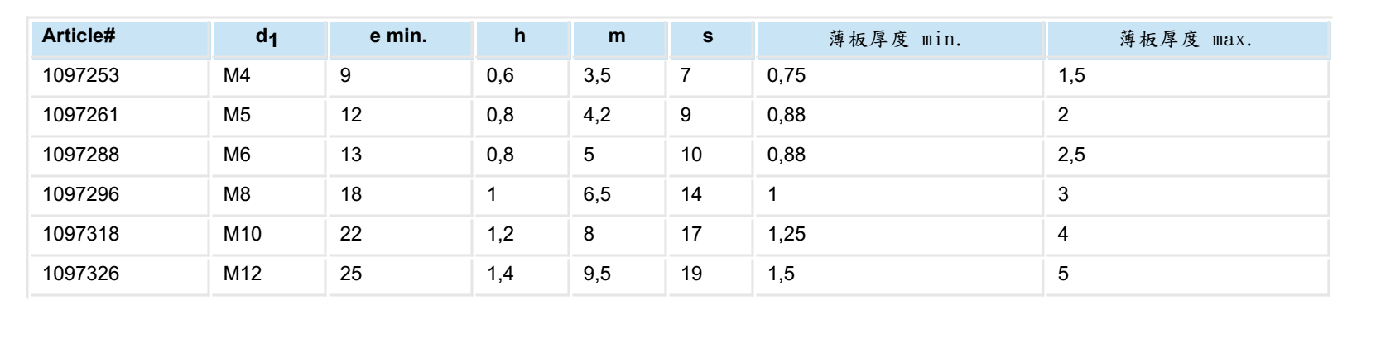Image resolution: width=1376 pixels, height=343 pixels.
Task: Select the 薄板厚度 min. header
Action: point(900,38)
